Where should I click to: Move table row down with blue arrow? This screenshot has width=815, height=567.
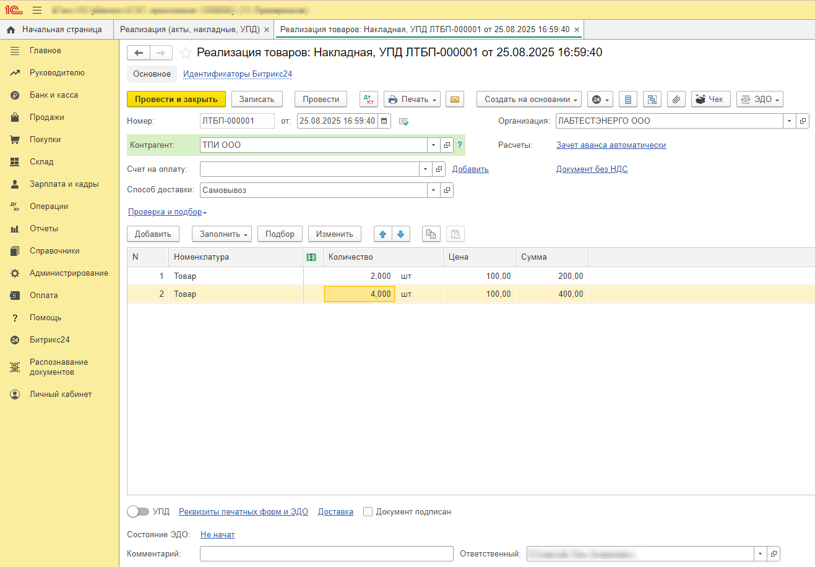(x=401, y=234)
